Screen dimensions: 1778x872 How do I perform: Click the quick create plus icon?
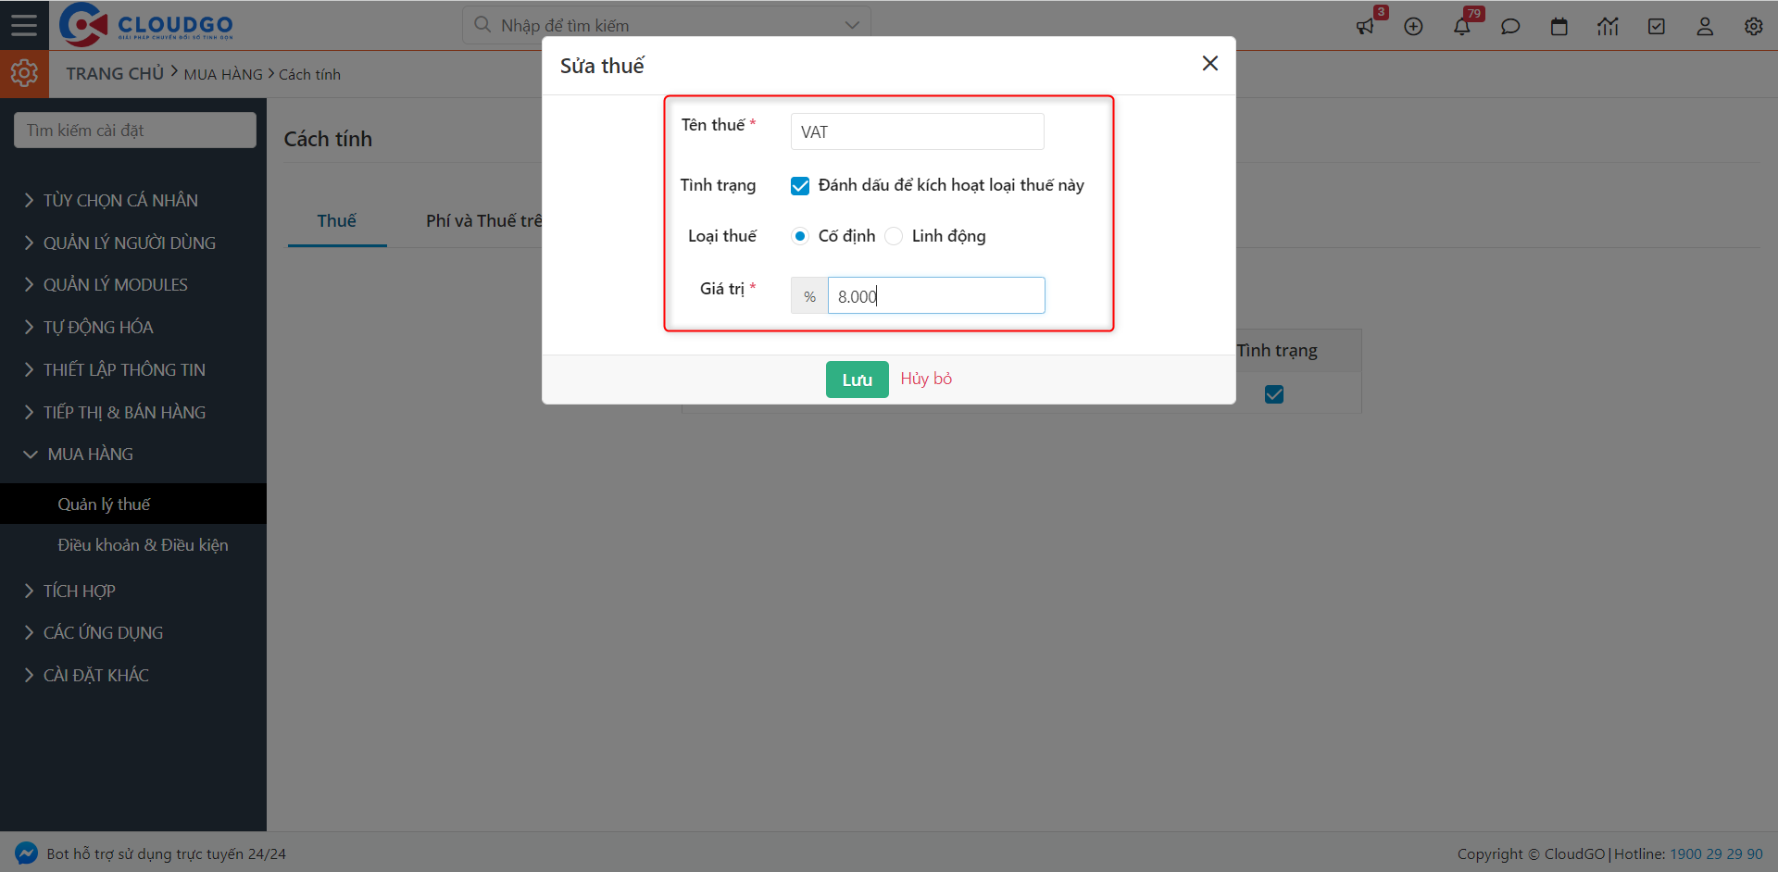coord(1413,27)
